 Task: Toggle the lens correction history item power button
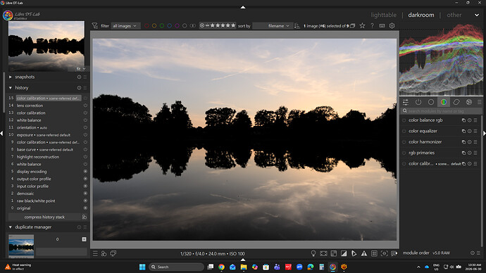point(85,106)
